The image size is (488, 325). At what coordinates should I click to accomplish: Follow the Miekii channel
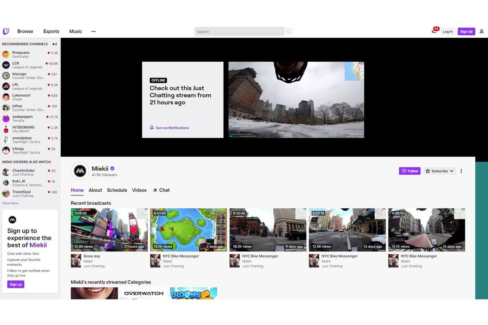(x=410, y=171)
